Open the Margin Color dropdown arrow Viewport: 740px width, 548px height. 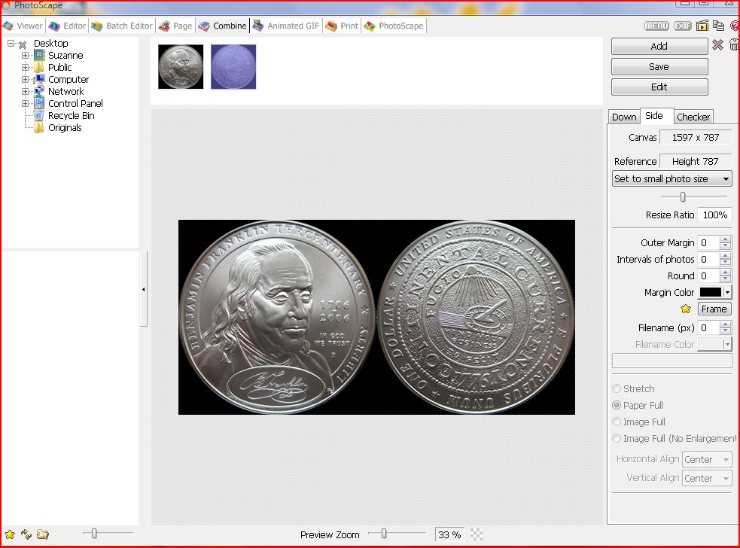[727, 292]
